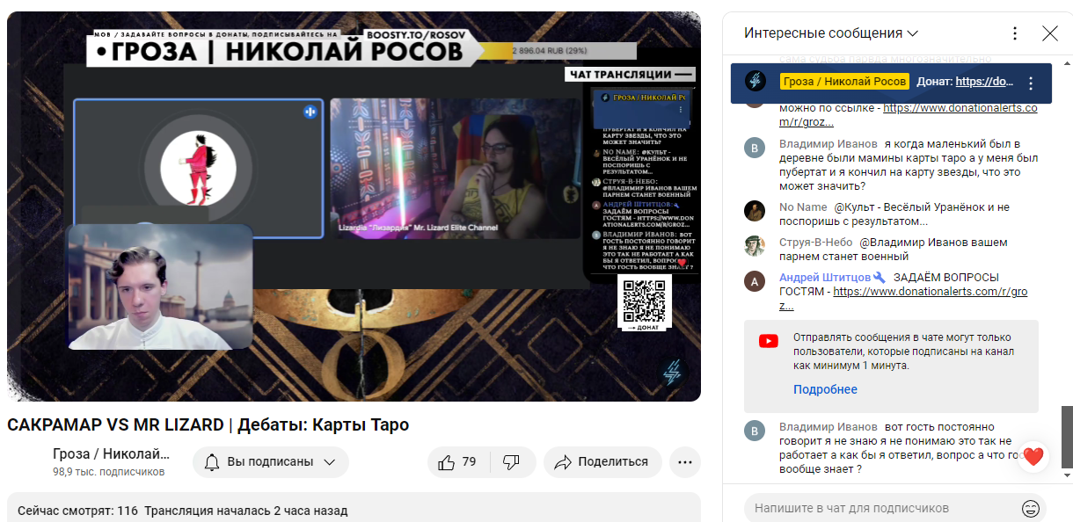Open chat options three-dot menu

[1015, 33]
